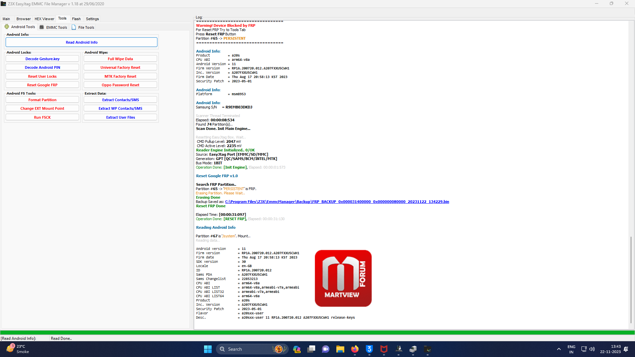Open the Windows Start menu
The width and height of the screenshot is (635, 357).
click(x=208, y=349)
